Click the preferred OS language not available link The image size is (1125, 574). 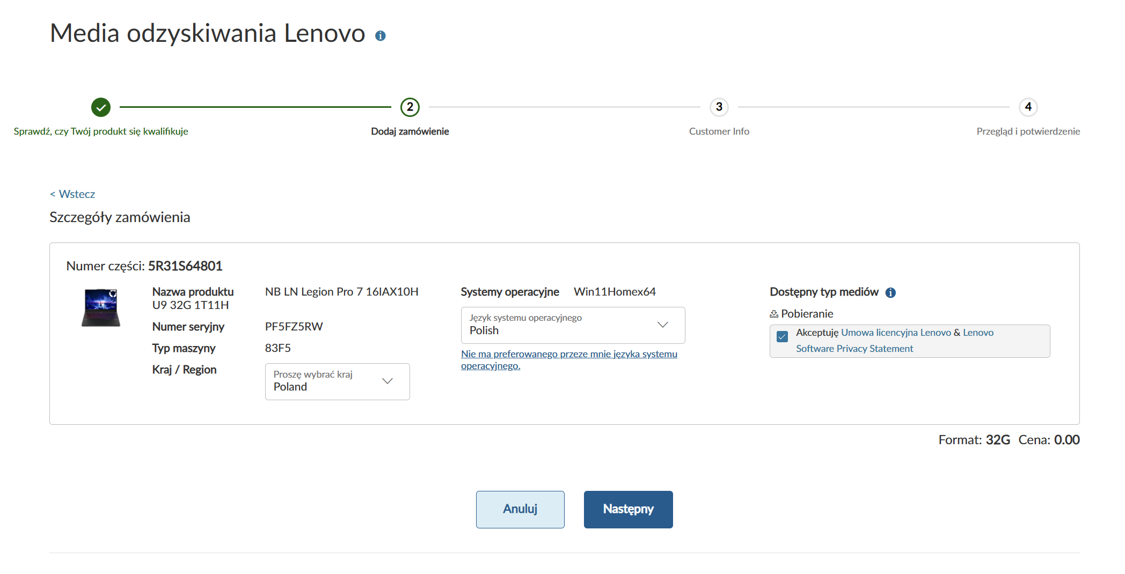point(568,355)
